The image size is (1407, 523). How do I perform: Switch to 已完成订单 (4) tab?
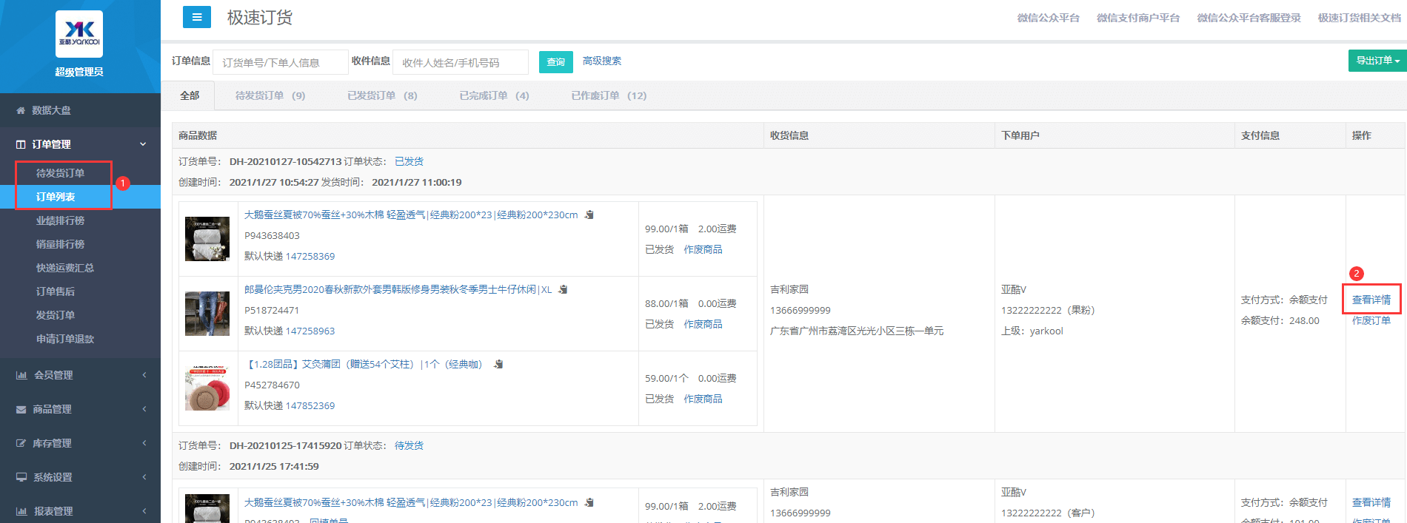tap(494, 95)
